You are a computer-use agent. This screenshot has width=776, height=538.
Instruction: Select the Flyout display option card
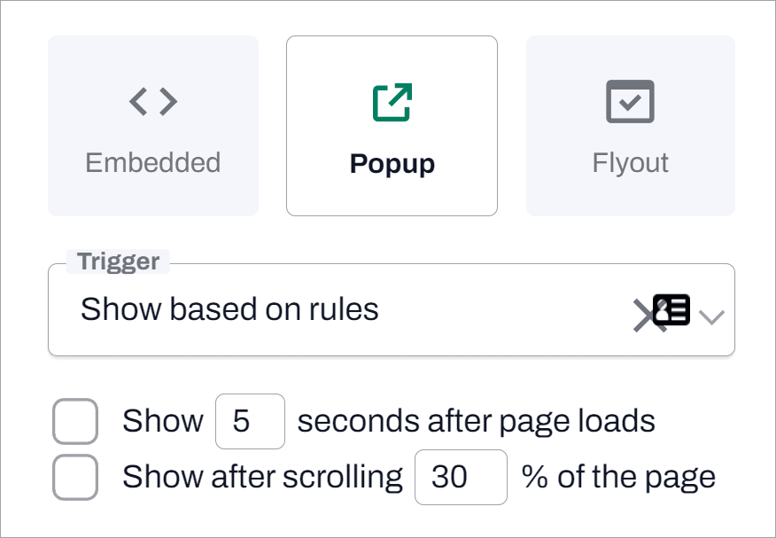pos(630,125)
